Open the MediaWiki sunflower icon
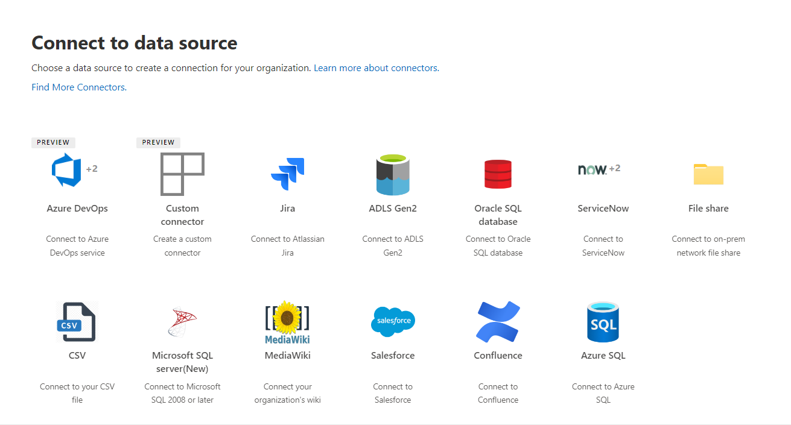791x425 pixels. (x=288, y=322)
